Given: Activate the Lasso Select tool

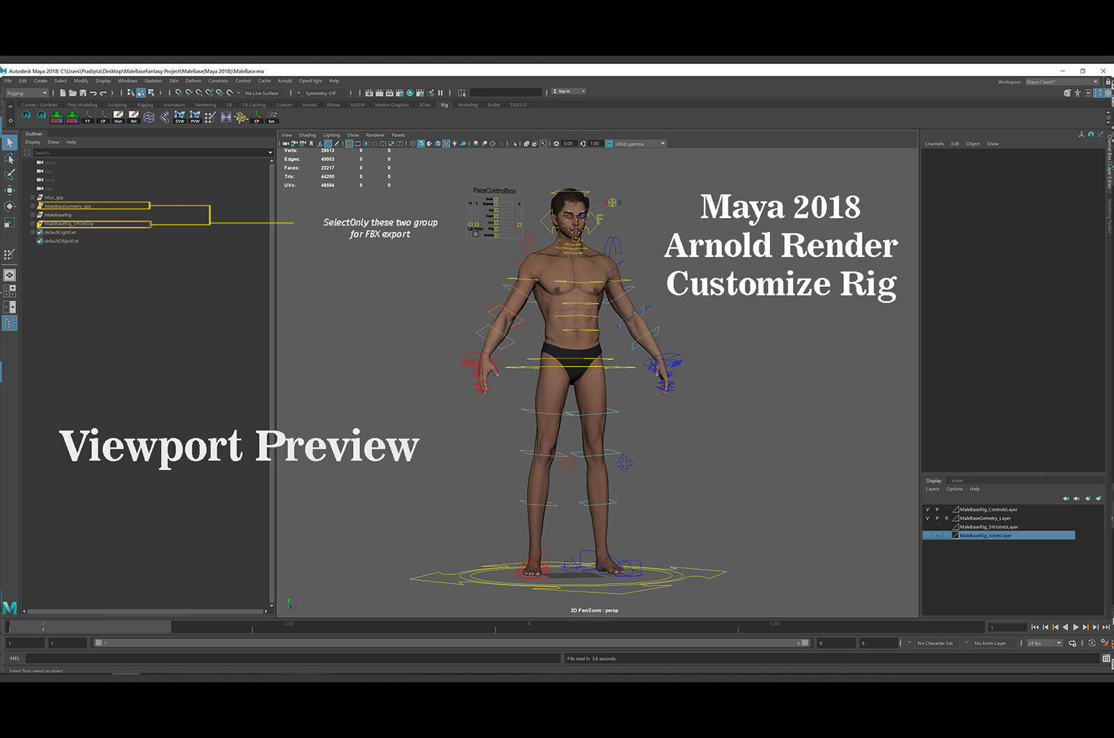Looking at the screenshot, I should [10, 159].
